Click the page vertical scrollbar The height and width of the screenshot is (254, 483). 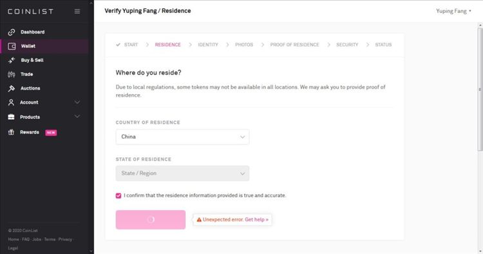pos(480,90)
